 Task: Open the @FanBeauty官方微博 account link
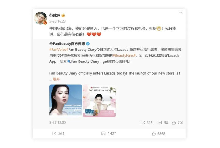[67, 44]
